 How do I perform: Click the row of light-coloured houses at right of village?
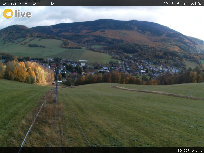point(168,69)
